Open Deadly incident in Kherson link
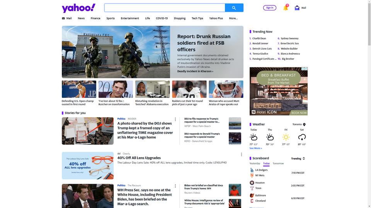The image size is (371, 208). (195, 71)
